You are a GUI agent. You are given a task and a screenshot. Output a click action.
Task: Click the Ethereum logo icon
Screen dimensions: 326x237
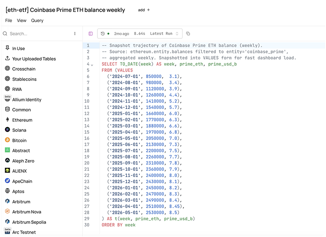coord(7,119)
